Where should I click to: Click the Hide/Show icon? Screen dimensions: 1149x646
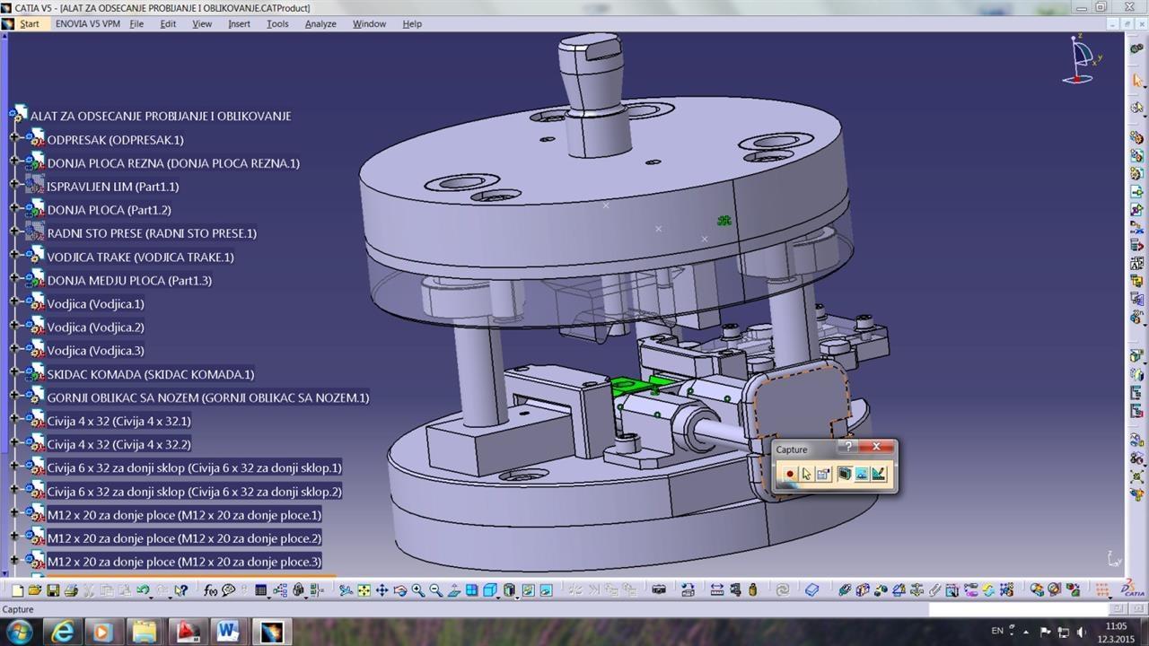pos(528,590)
